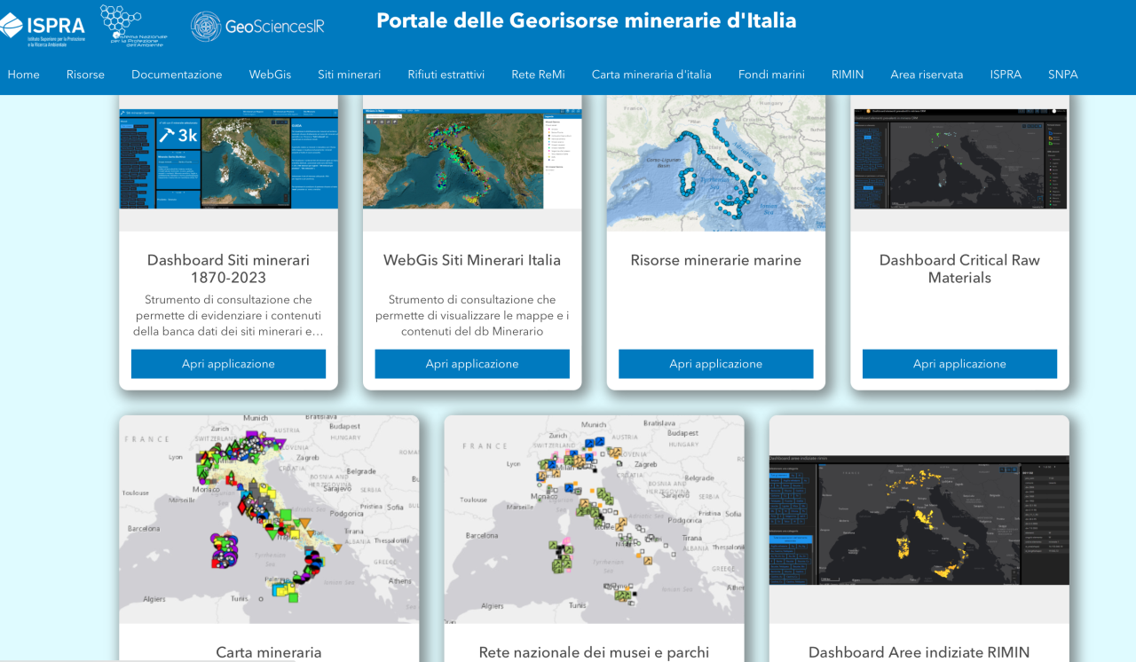Click the SNPA network logo
Screen dimensions: 1136x662
(133, 25)
